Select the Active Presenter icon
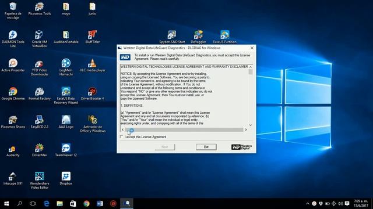The height and width of the screenshot is (209, 373). pos(13,66)
